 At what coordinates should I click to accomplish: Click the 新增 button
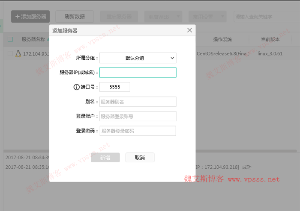tap(105, 158)
